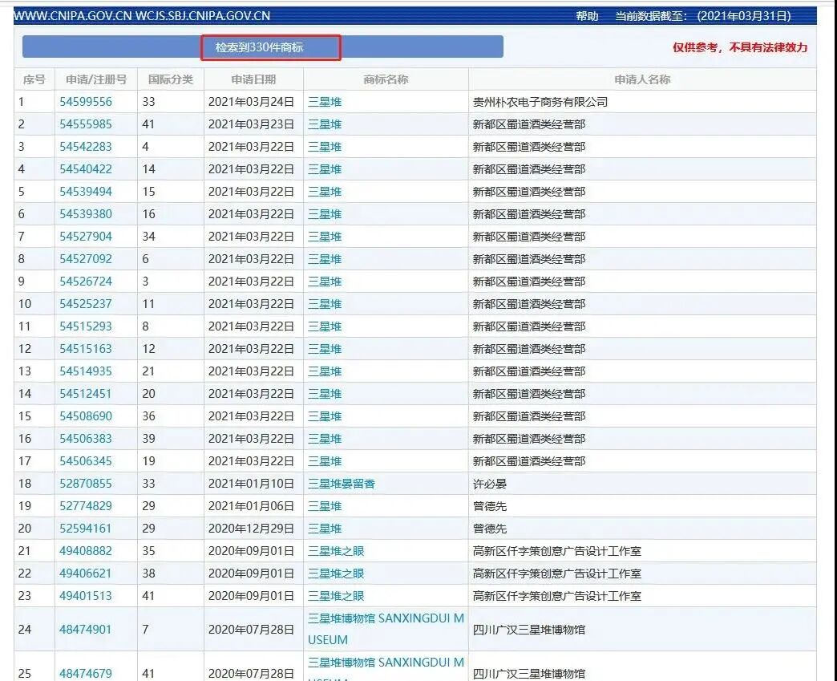The image size is (837, 681).
Task: Click the 申请/注册号 column header
Action: [x=96, y=79]
